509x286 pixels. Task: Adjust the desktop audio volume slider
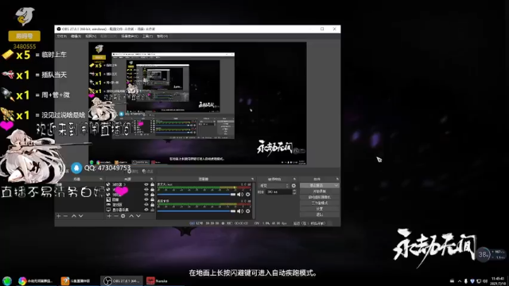[196, 211]
